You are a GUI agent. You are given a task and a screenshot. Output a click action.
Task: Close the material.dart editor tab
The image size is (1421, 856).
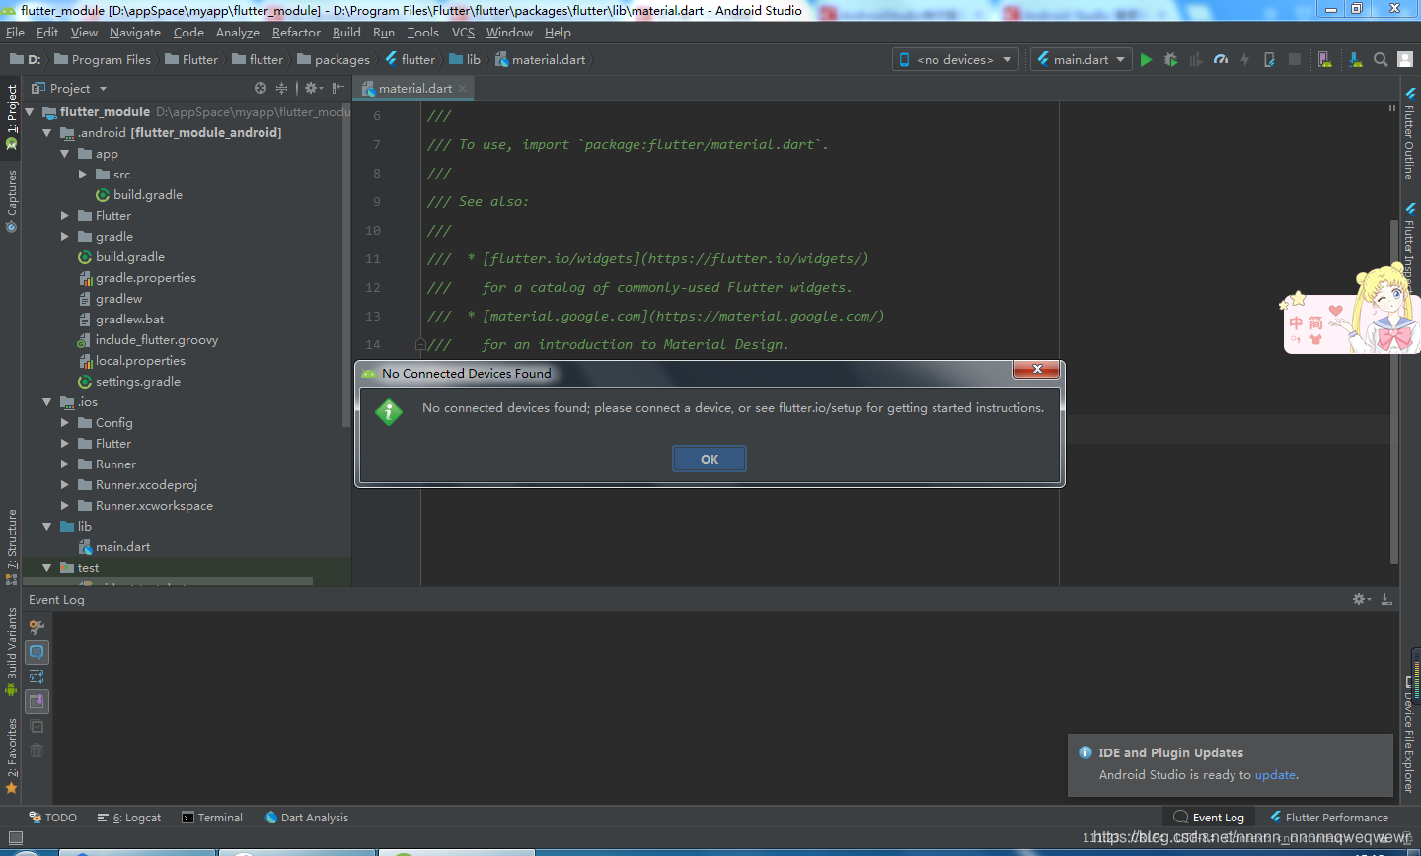(462, 88)
